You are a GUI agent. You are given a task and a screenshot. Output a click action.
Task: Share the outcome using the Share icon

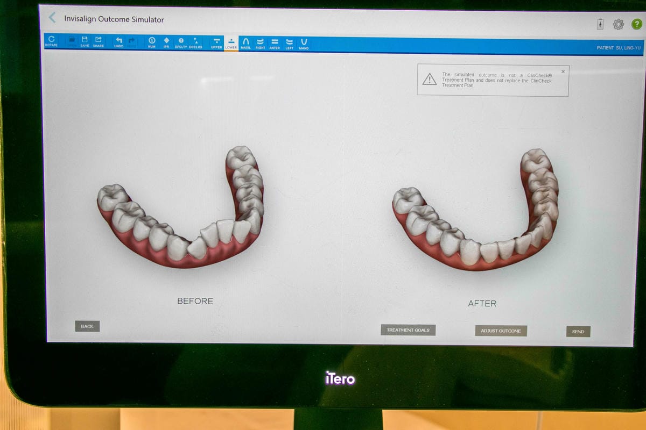pos(99,41)
